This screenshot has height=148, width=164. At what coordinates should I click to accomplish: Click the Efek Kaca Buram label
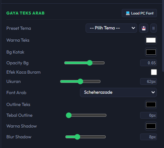pyautogui.click(x=24, y=72)
